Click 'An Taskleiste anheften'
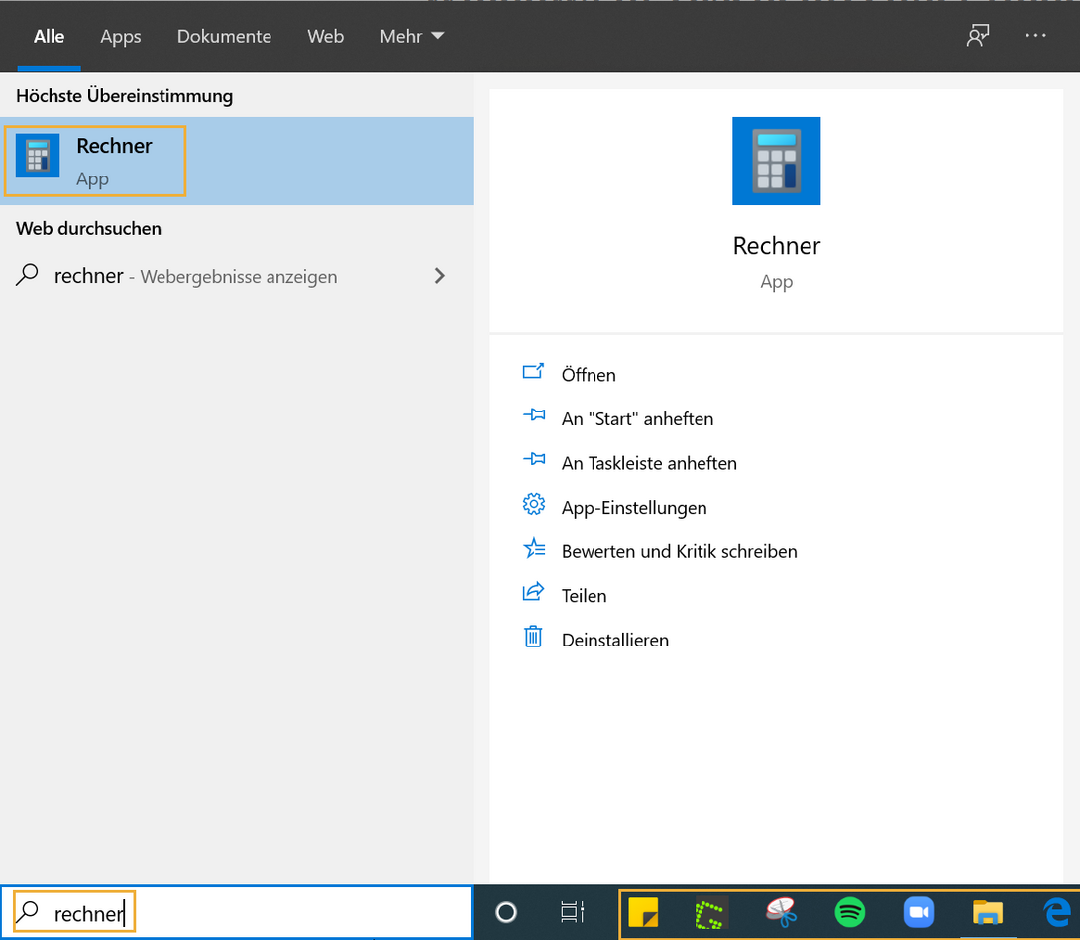The height and width of the screenshot is (940, 1080). [649, 462]
